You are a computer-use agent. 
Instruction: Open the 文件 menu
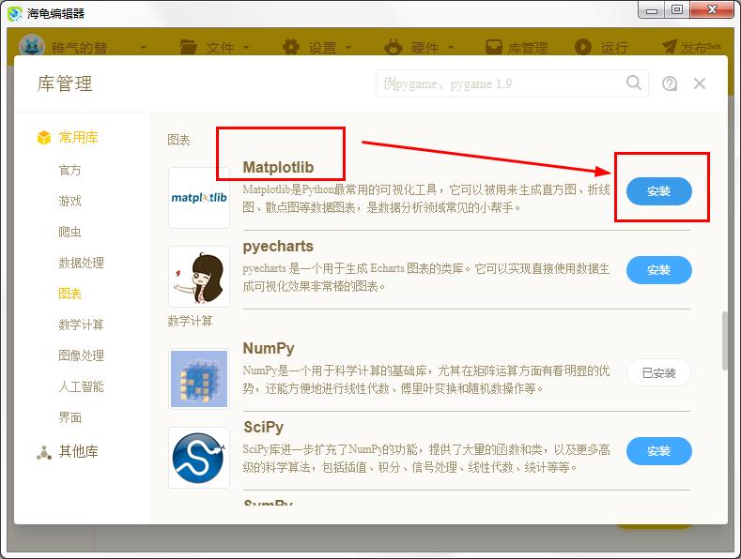point(220,47)
